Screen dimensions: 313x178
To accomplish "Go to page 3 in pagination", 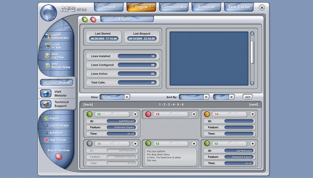I will click(x=169, y=105).
